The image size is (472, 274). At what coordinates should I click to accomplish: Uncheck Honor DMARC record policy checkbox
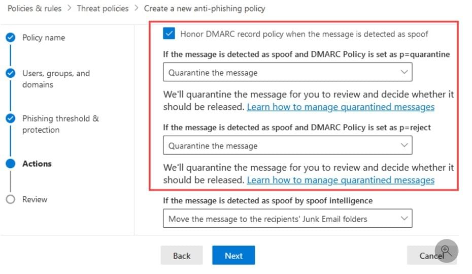tap(169, 34)
